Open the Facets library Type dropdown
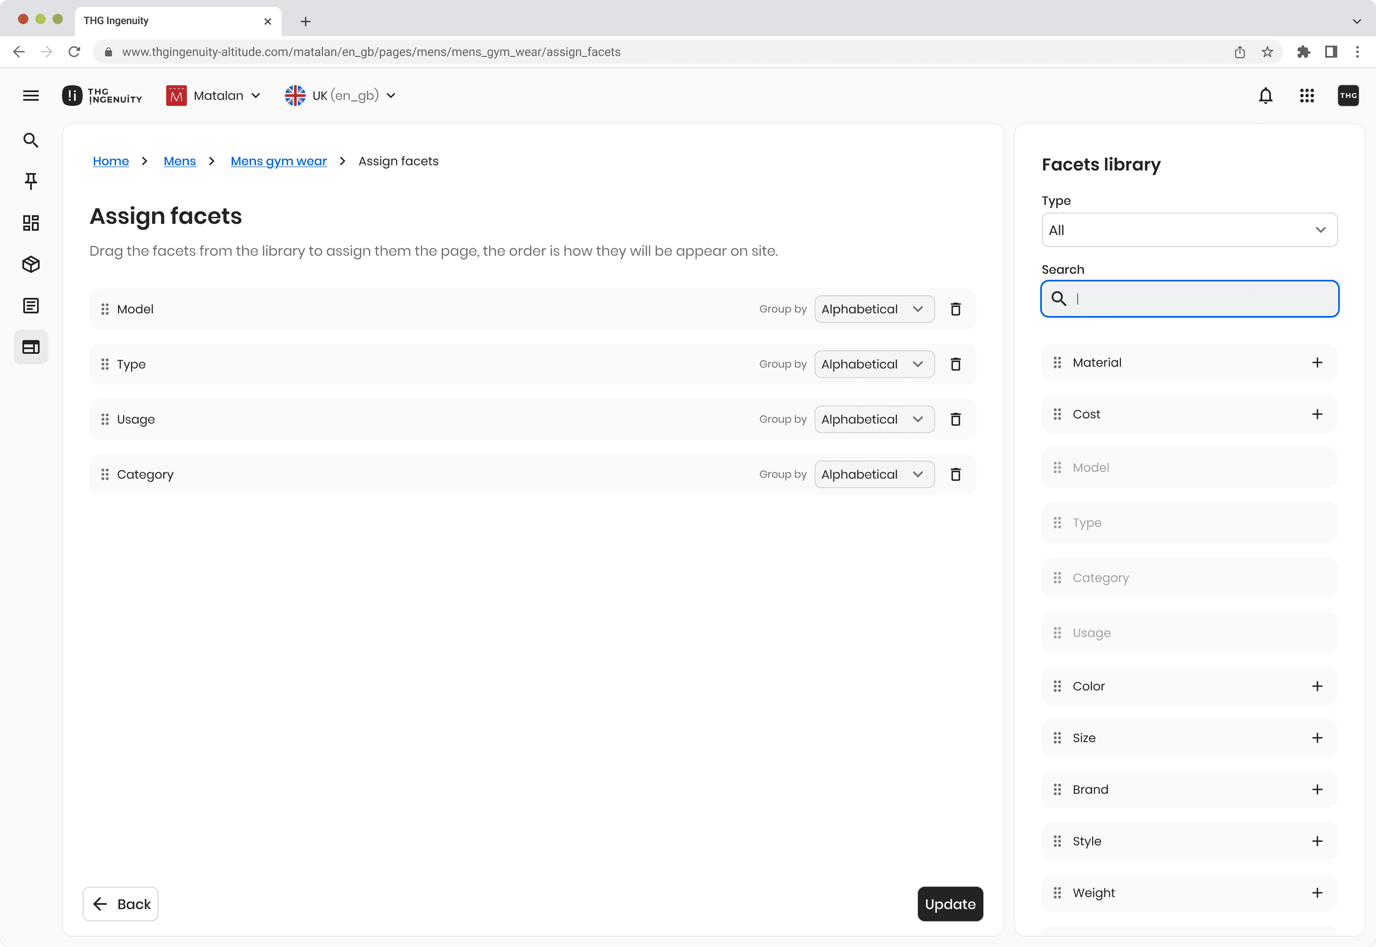Viewport: 1376px width, 947px height. point(1189,230)
